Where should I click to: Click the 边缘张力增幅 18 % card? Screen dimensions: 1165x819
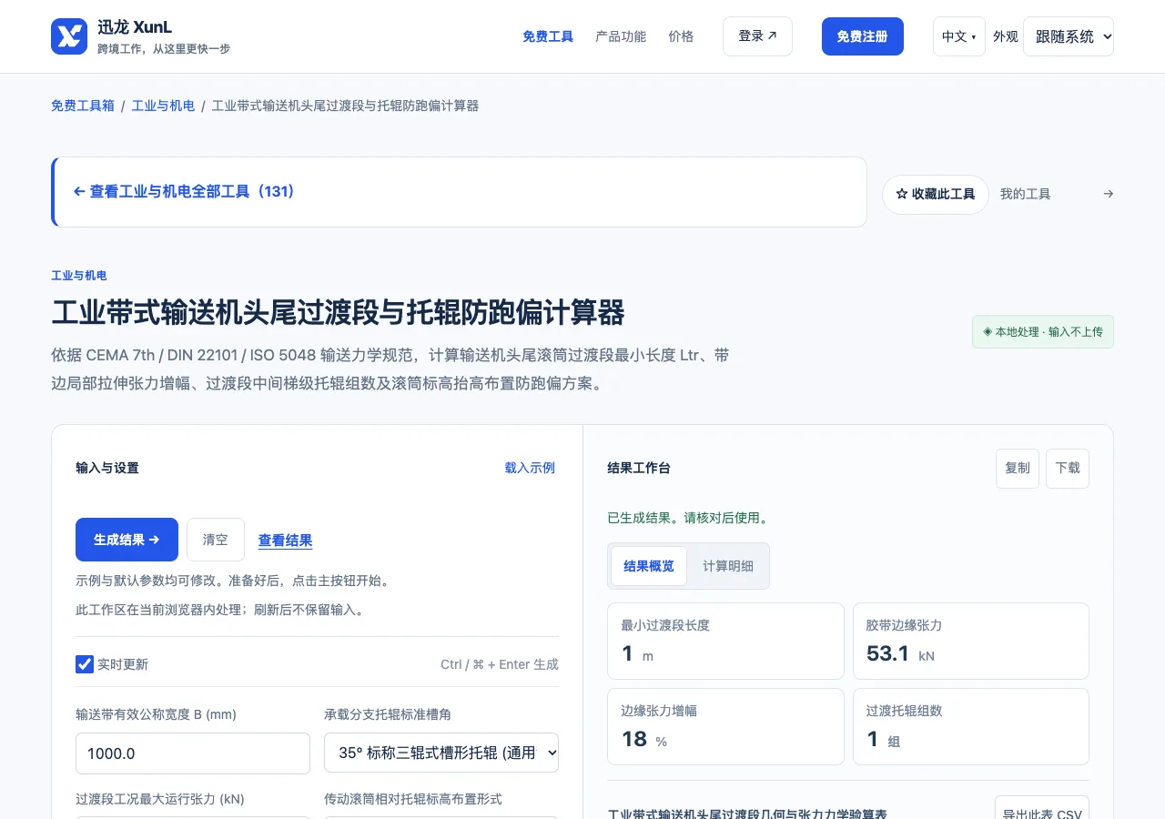(x=725, y=726)
